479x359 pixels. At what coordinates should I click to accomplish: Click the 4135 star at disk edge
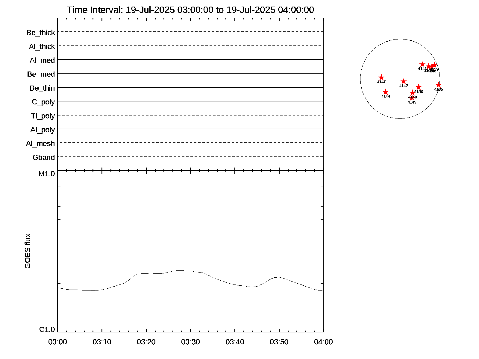point(439,85)
